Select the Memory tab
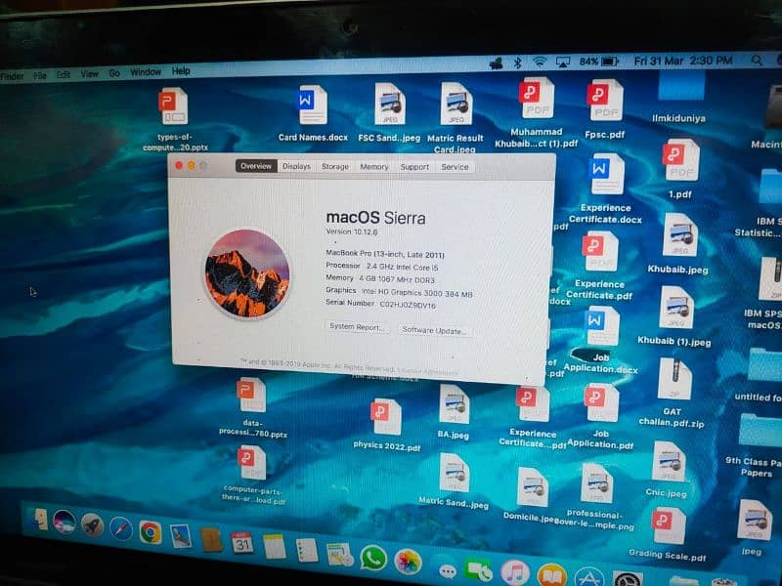 [x=373, y=167]
